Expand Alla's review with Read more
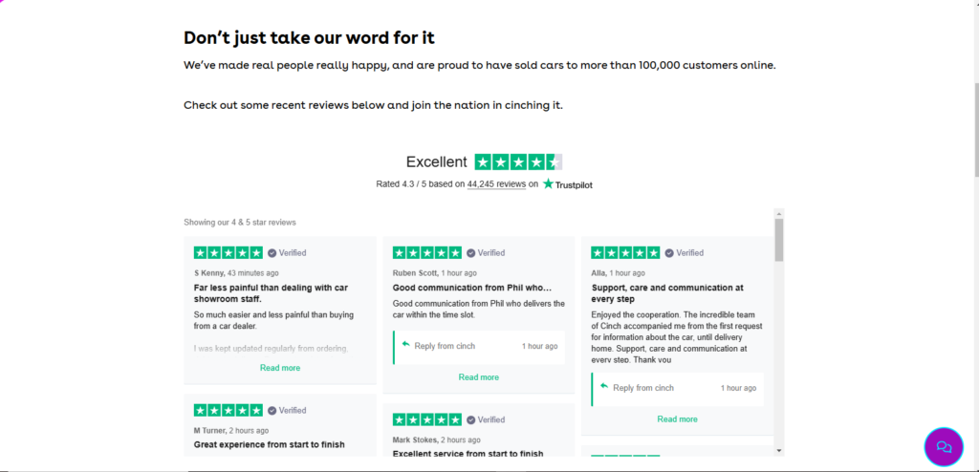The width and height of the screenshot is (979, 472). [x=678, y=418]
